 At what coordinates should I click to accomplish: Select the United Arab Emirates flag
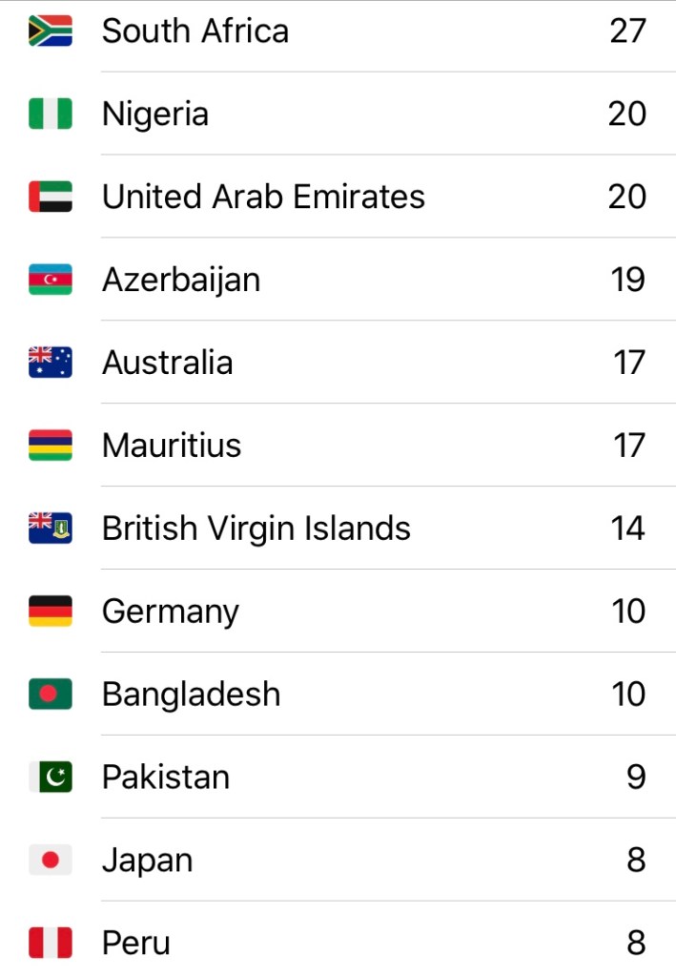(51, 197)
